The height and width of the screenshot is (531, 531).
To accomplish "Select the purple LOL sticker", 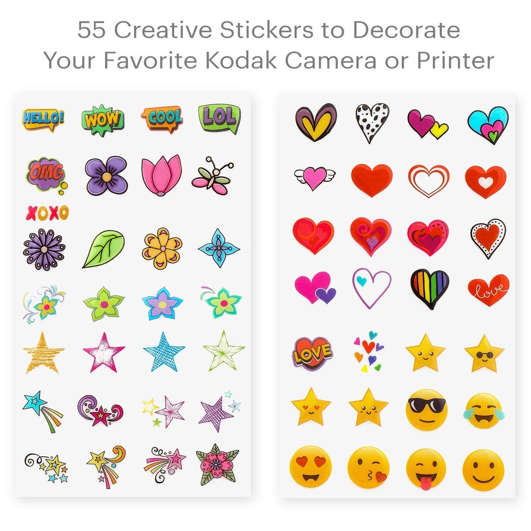I will point(219,118).
